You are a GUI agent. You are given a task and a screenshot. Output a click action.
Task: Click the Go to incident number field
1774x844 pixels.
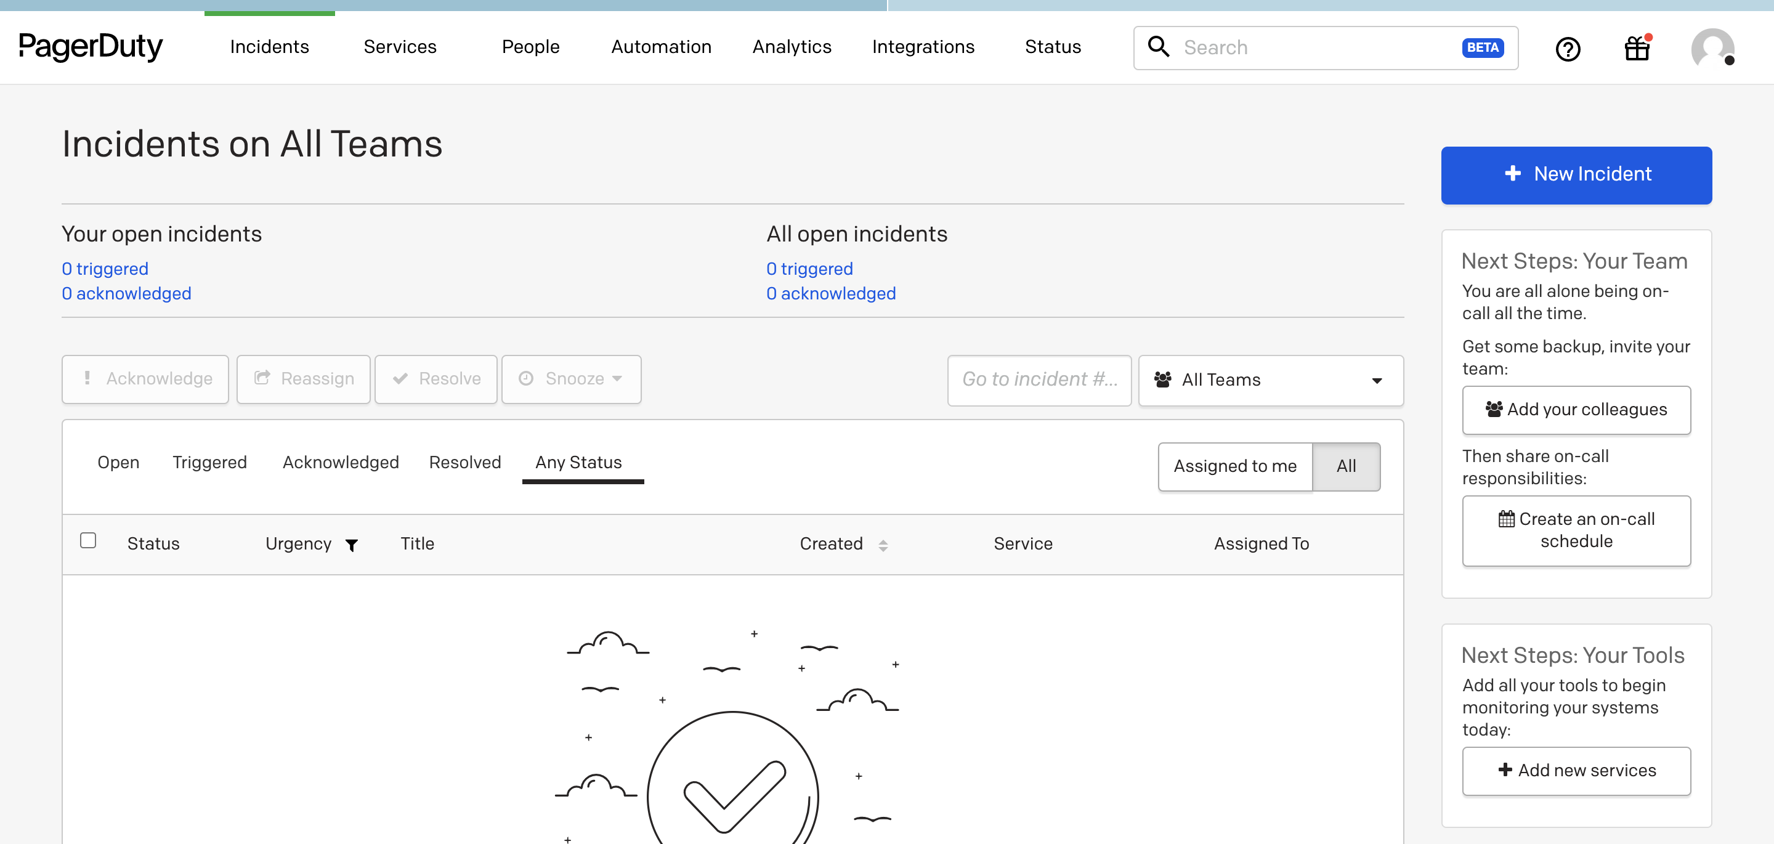pos(1039,380)
